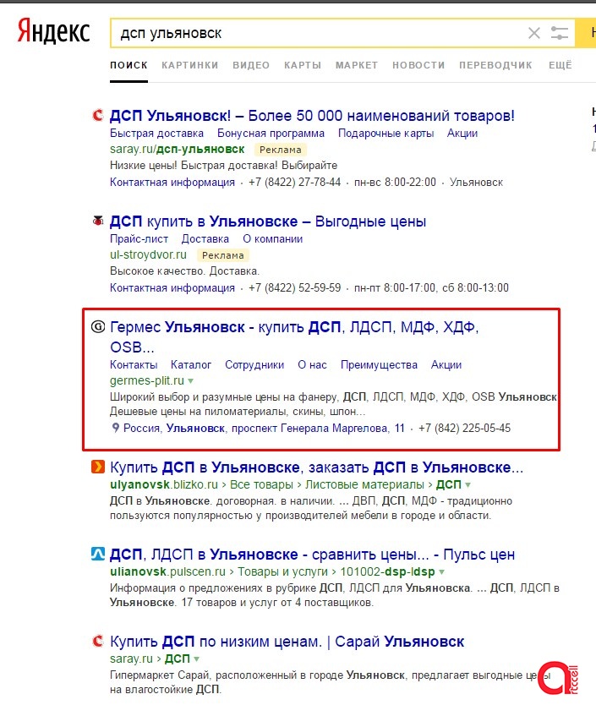The image size is (596, 716).
Task: Open Каталог link under Гермес result
Action: tap(191, 365)
